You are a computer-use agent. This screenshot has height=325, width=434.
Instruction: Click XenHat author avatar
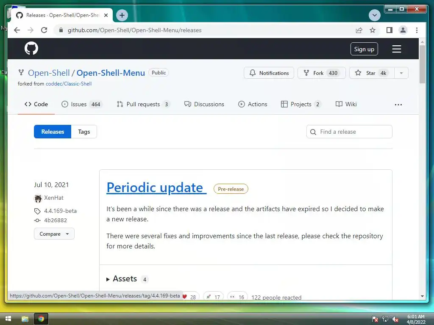38,198
